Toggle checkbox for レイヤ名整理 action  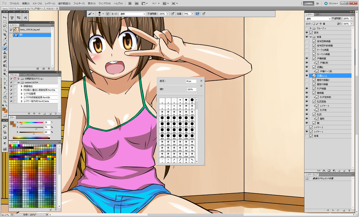(x=11, y=94)
